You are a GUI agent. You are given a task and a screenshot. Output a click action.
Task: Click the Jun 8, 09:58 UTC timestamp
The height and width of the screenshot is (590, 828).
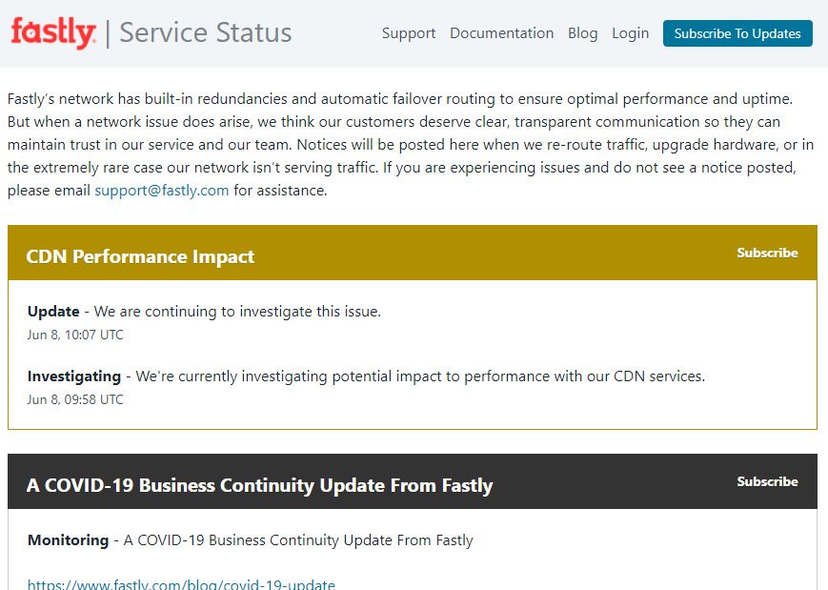(x=75, y=399)
